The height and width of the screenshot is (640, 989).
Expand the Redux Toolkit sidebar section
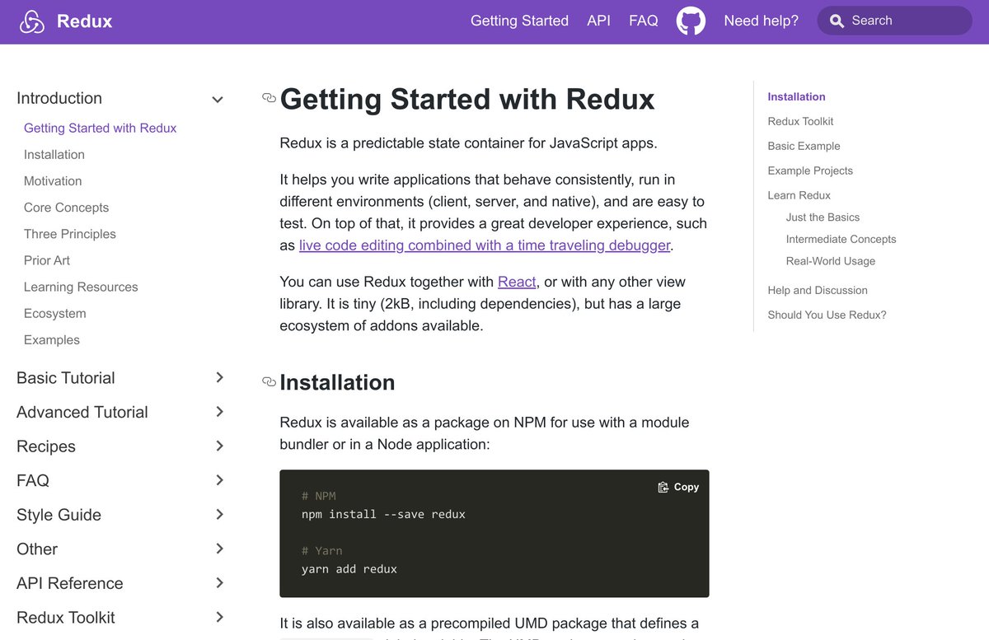pyautogui.click(x=219, y=617)
